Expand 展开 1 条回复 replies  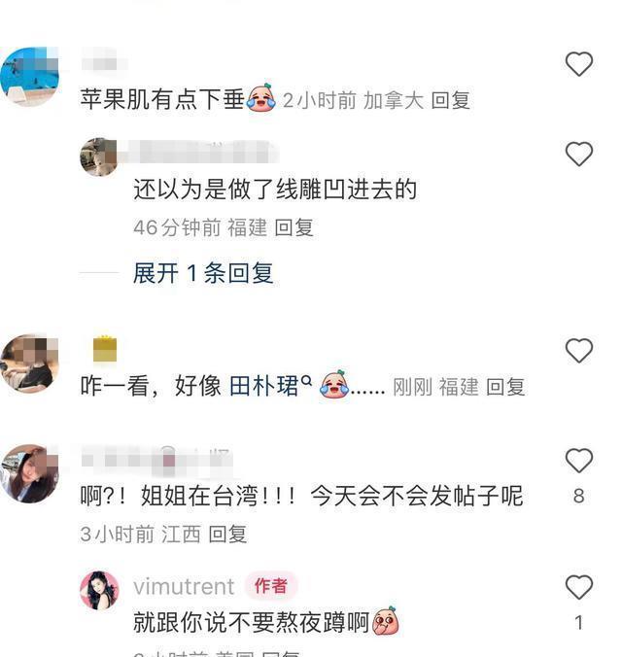pyautogui.click(x=203, y=273)
